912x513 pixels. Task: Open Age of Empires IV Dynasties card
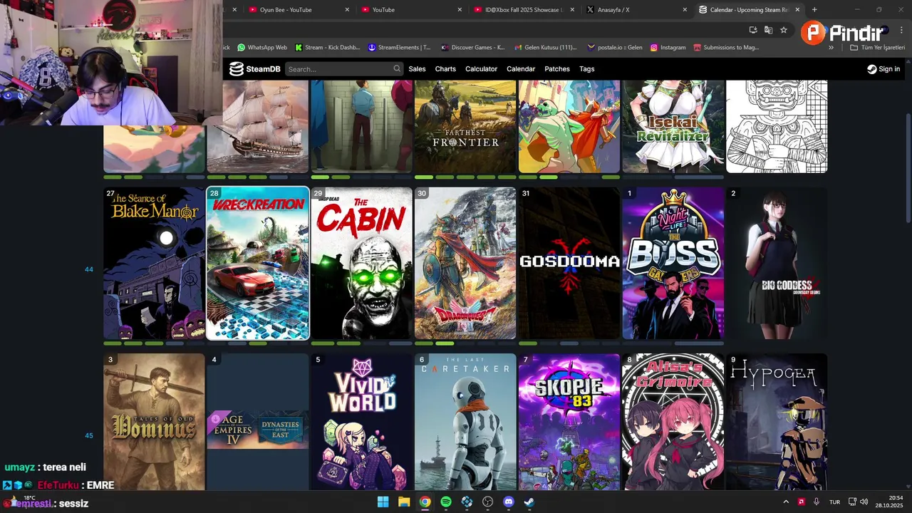tap(258, 422)
